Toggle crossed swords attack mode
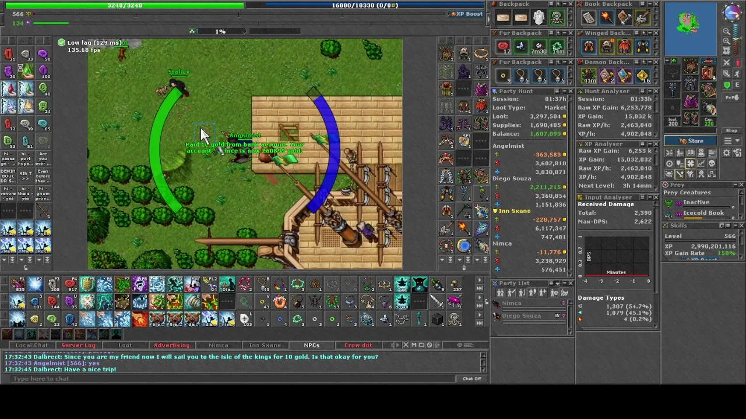Screen dimensions: 746x419 726,62
